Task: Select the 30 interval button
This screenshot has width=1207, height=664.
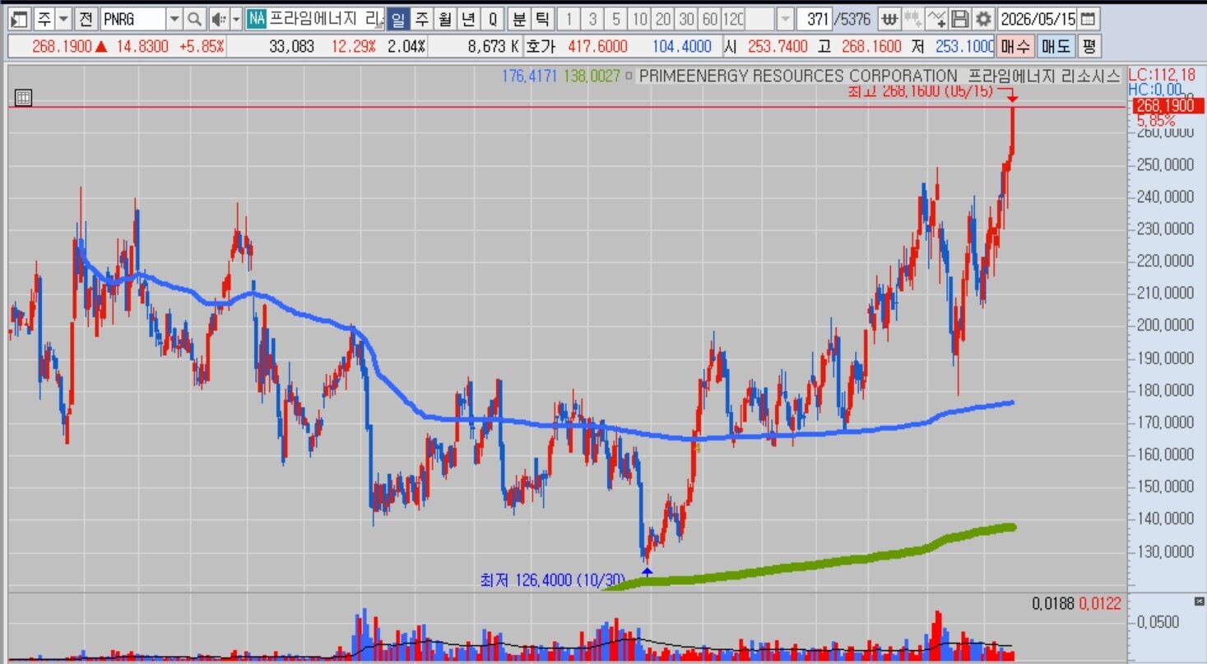Action: pyautogui.click(x=686, y=18)
